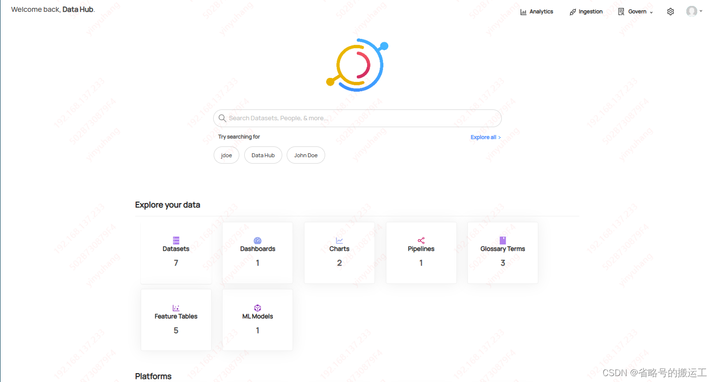The image size is (714, 382).
Task: Click the Explore your data heading
Action: 168,205
